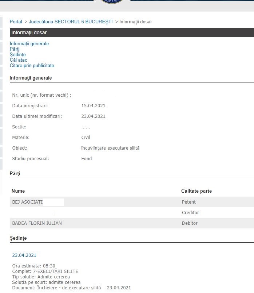
Task: Click the Încheiere - de executare silită document line
Action: [56, 288]
